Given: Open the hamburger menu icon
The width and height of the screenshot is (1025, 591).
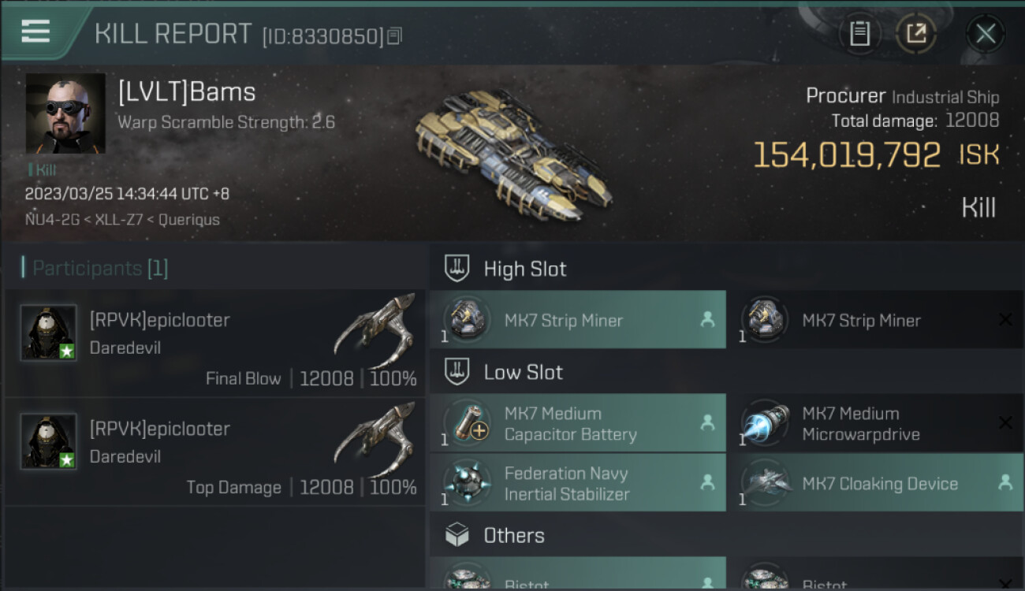Looking at the screenshot, I should pos(35,32).
